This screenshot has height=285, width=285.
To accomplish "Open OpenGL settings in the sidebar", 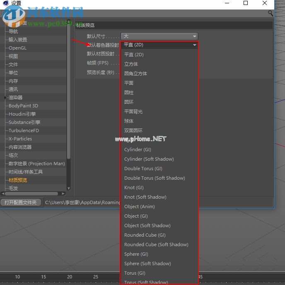I will pos(17,48).
